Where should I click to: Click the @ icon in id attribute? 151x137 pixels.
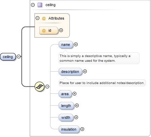[44, 30]
